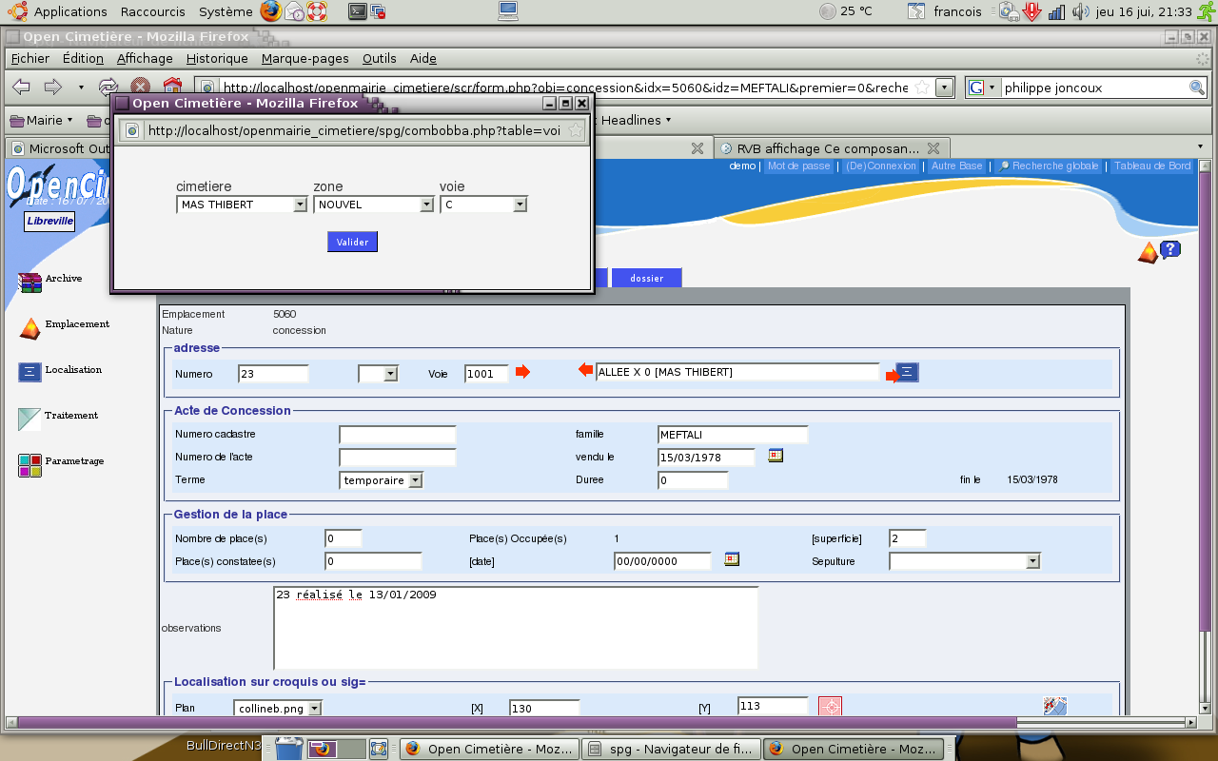1218x761 pixels.
Task: Click the Numero cadastre input field
Action: (398, 435)
